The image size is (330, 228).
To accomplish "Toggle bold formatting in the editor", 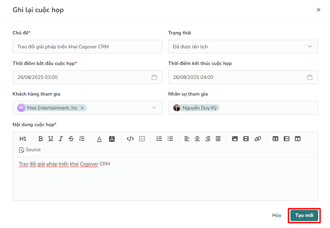I will (x=41, y=139).
